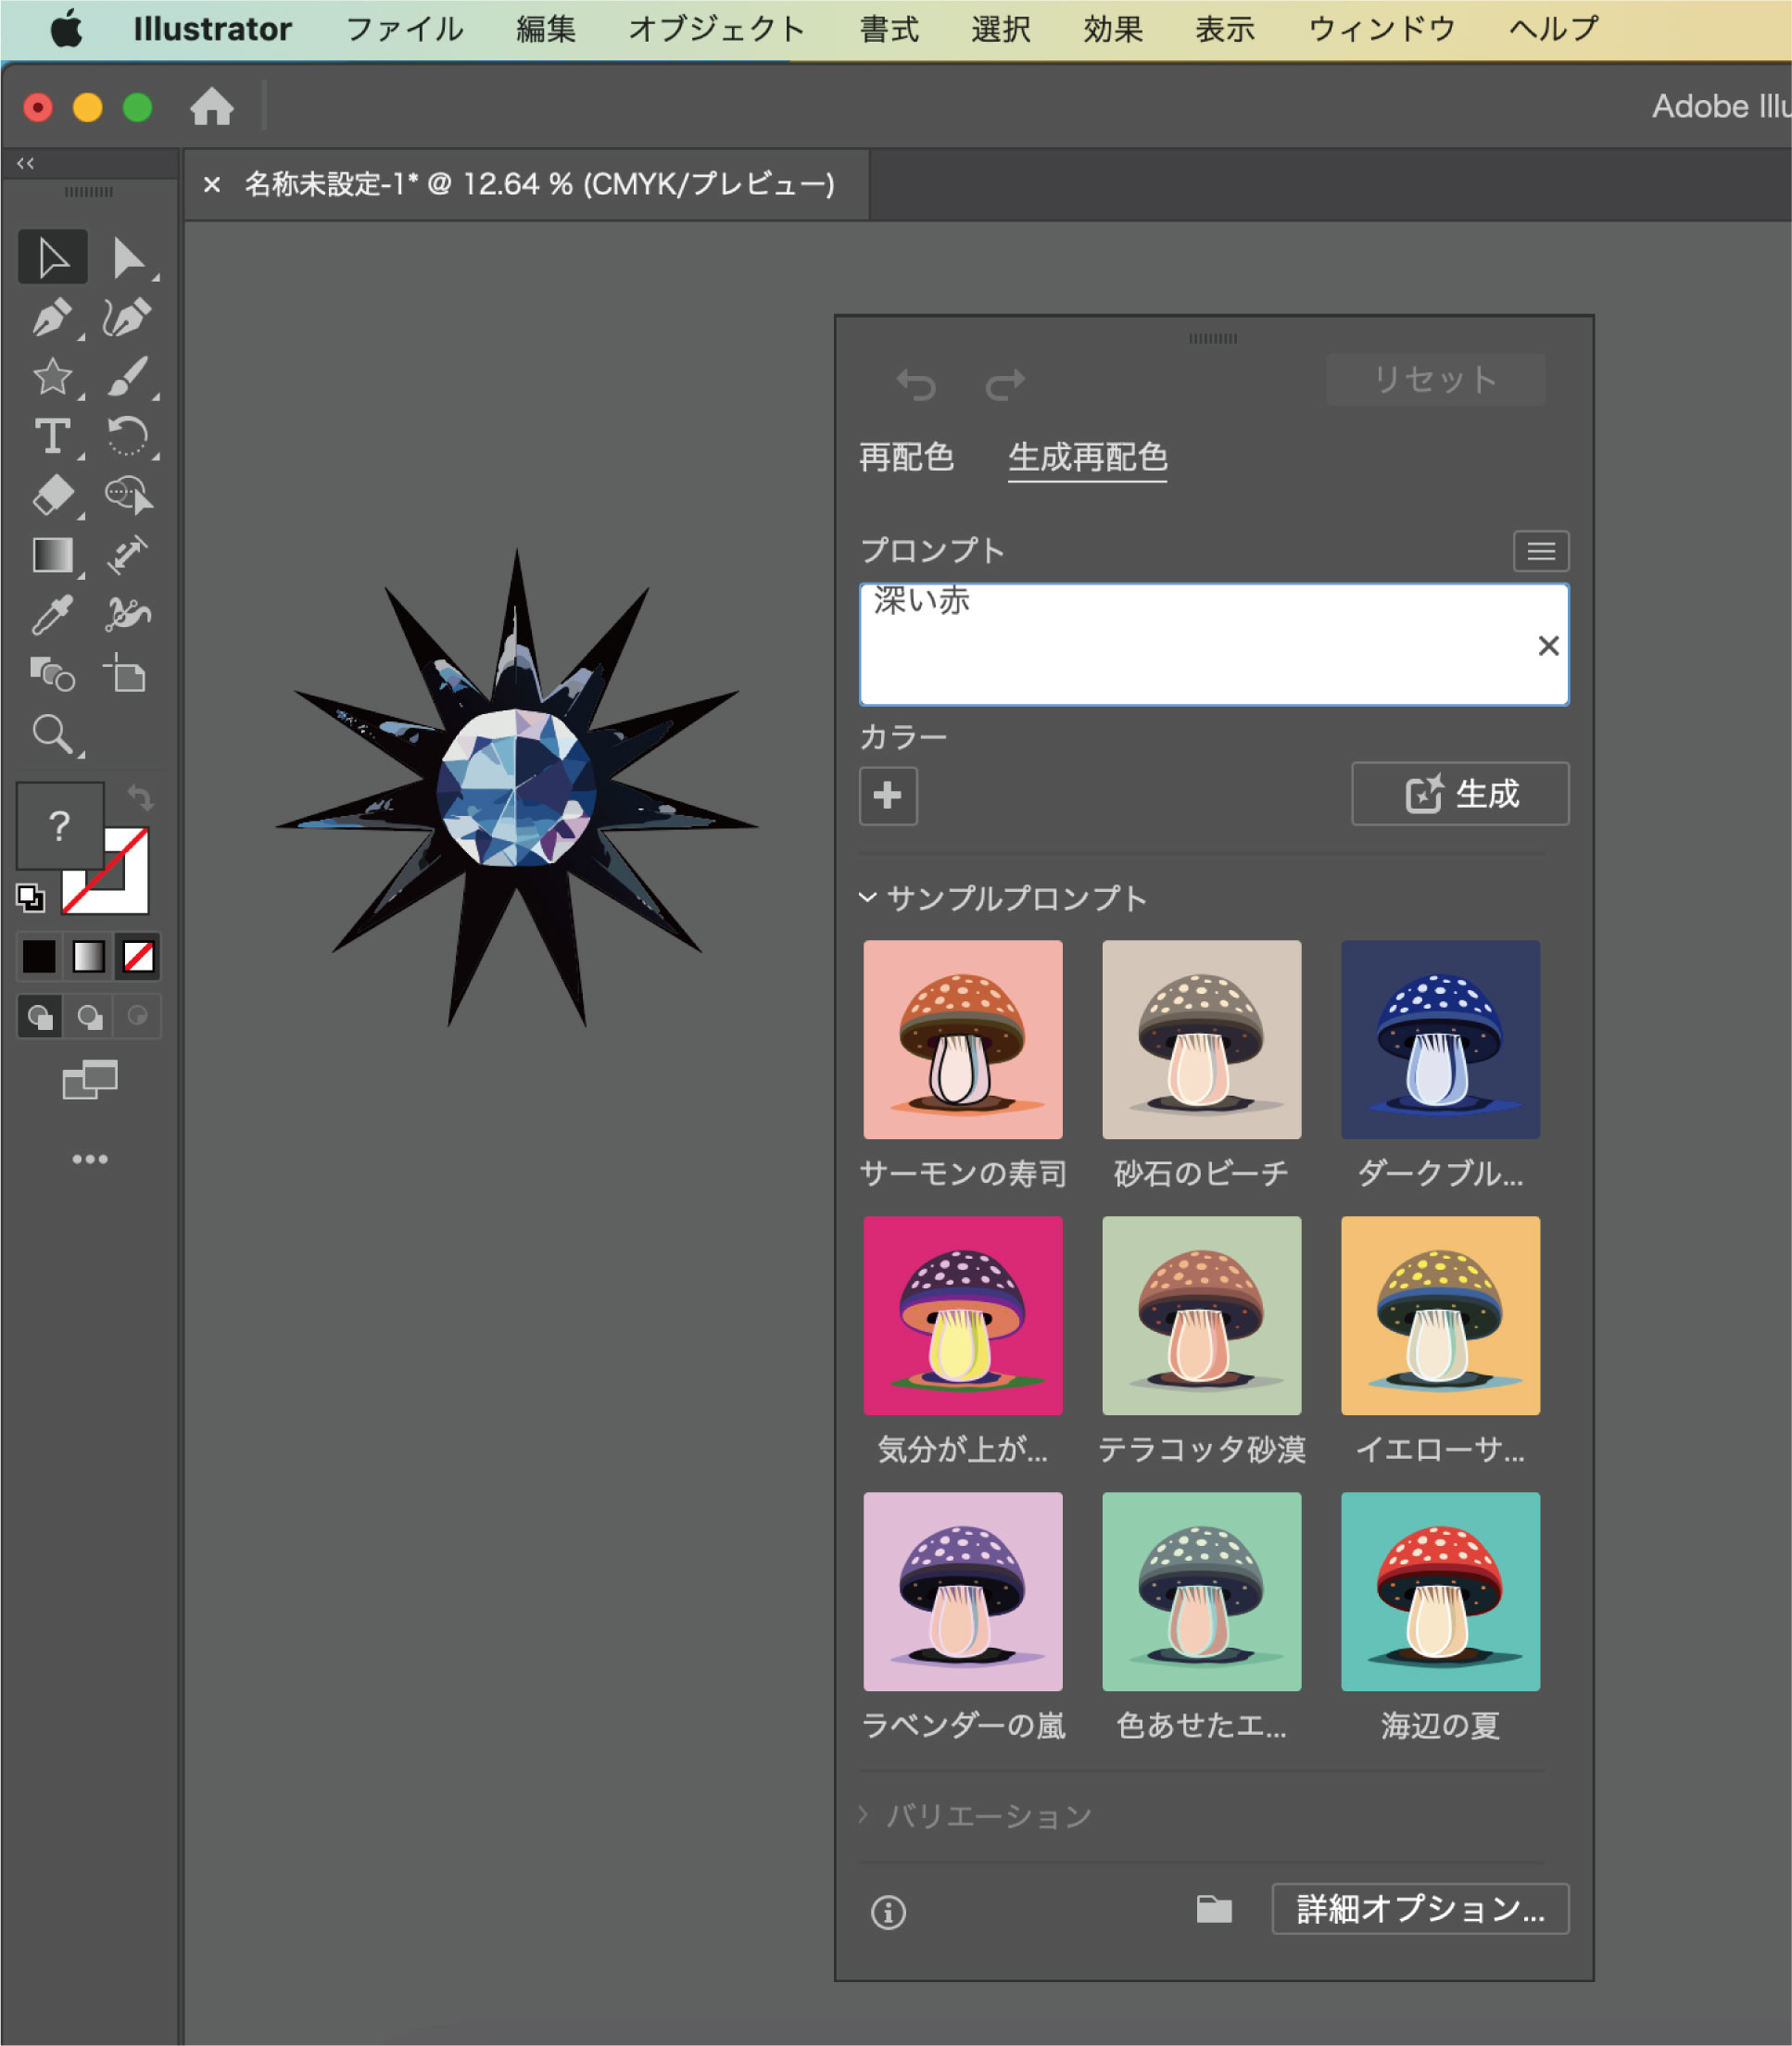The width and height of the screenshot is (1792, 2046).
Task: Select the Gradient tool
Action: 51,556
